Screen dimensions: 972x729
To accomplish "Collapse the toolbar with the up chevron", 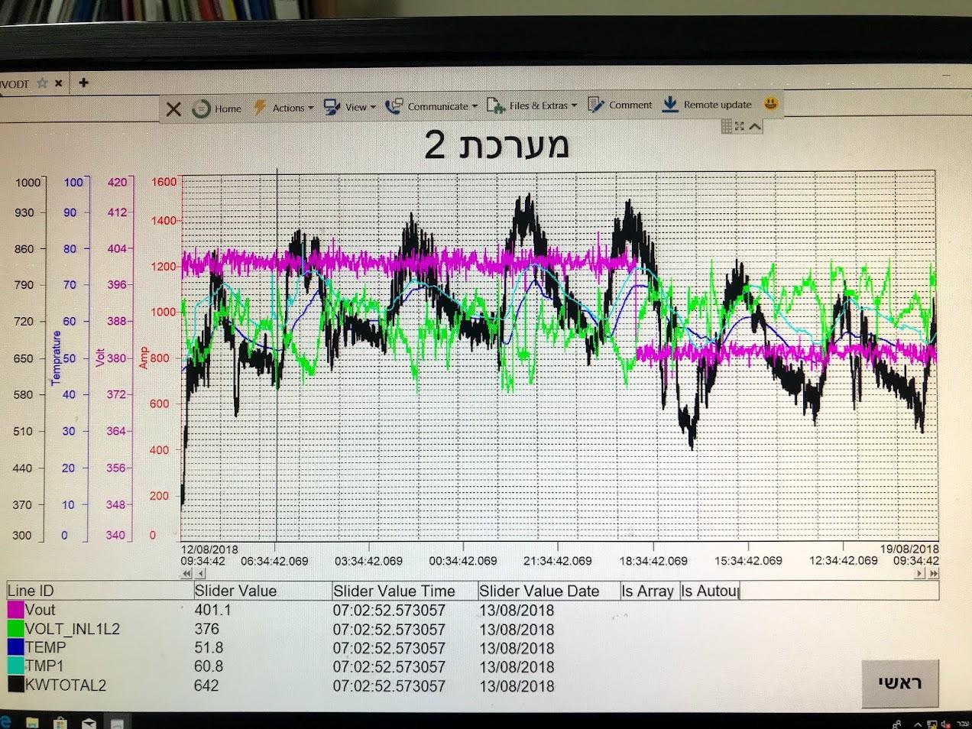I will coord(755,126).
